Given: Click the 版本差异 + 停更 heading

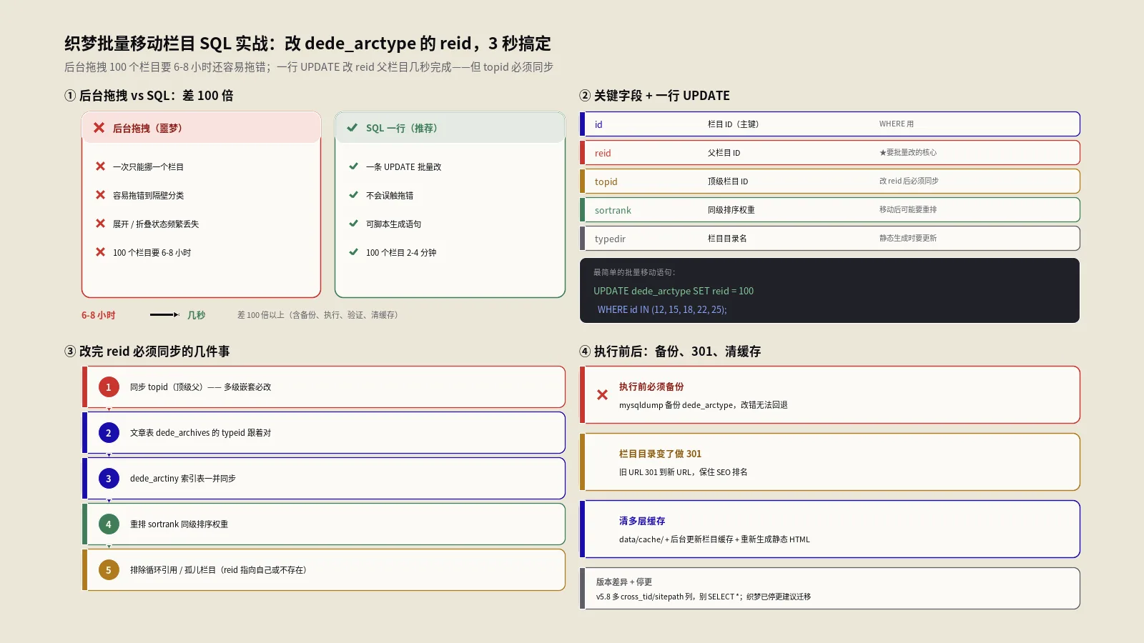Looking at the screenshot, I should tap(623, 582).
